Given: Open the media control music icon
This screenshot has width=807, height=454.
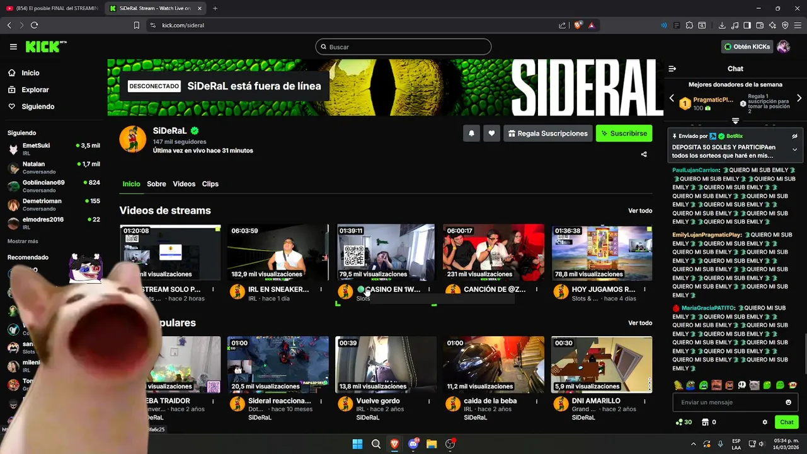Looking at the screenshot, I should click(x=735, y=25).
